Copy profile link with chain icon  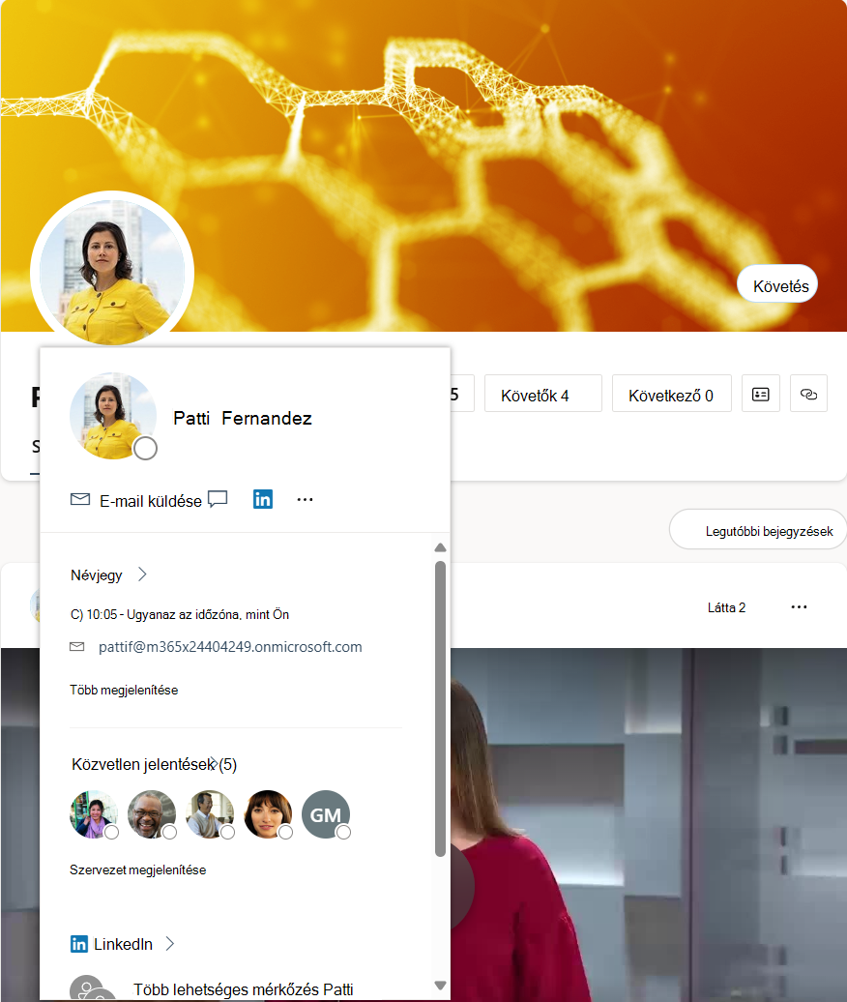(808, 394)
